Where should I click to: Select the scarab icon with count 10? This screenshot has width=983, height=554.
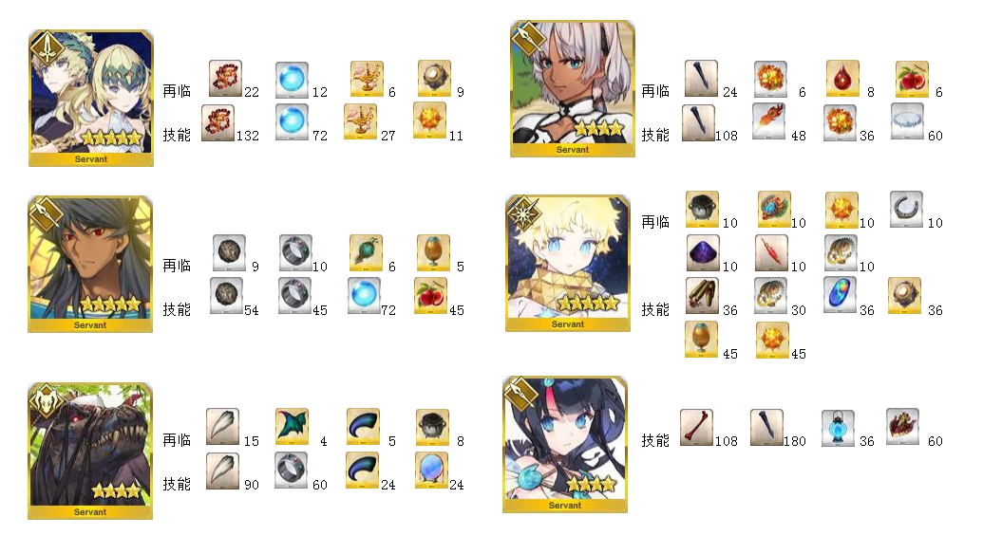pos(774,209)
